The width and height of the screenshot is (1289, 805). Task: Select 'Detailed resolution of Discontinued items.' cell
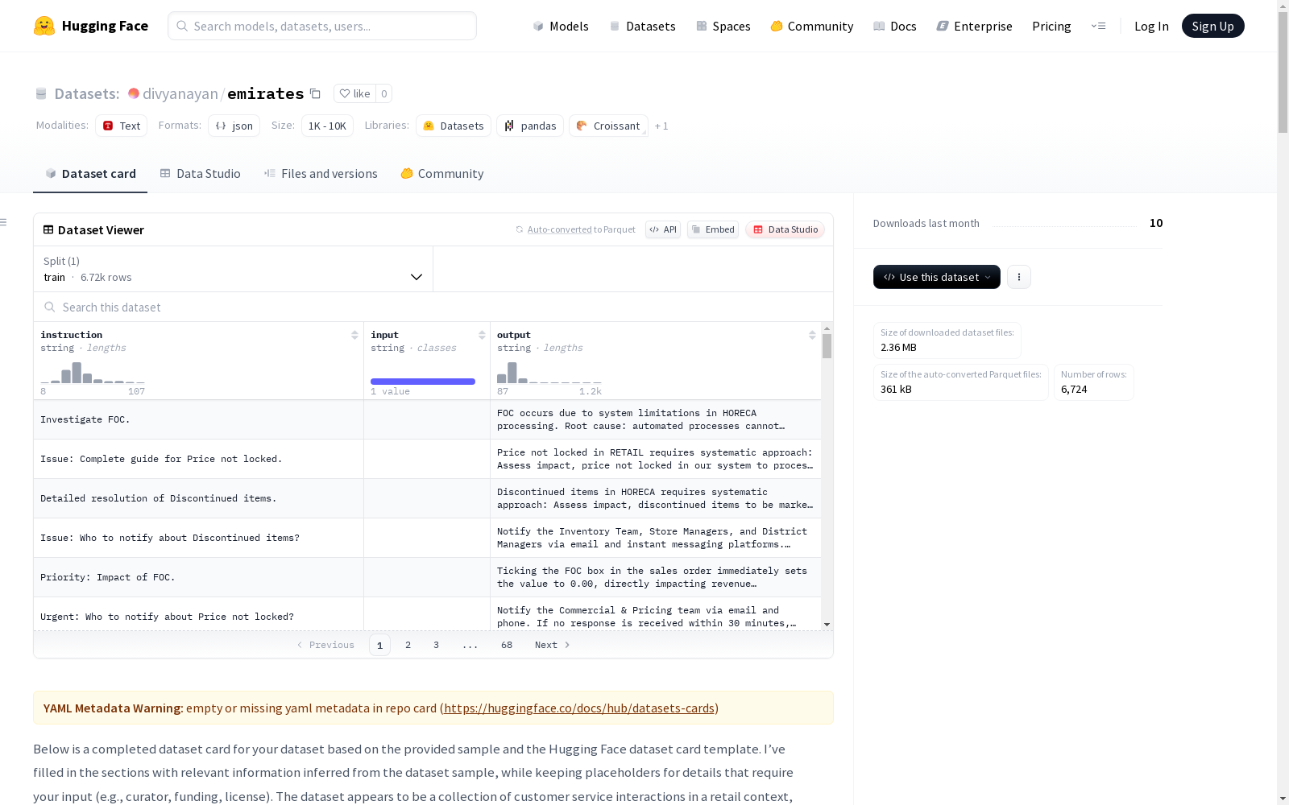[x=198, y=498]
